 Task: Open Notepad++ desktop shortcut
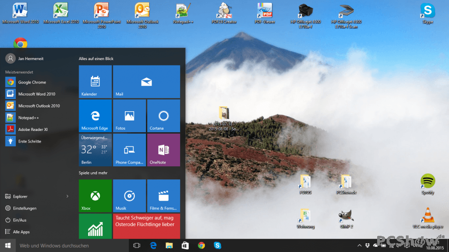coord(183,13)
